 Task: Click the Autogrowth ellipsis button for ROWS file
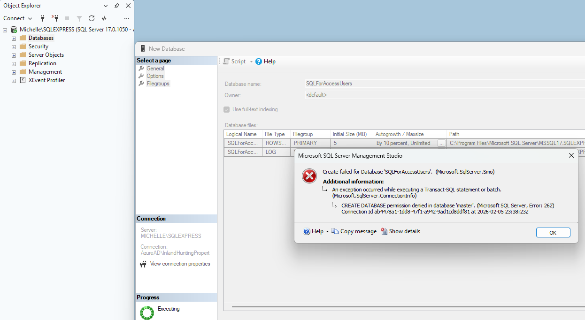[441, 143]
